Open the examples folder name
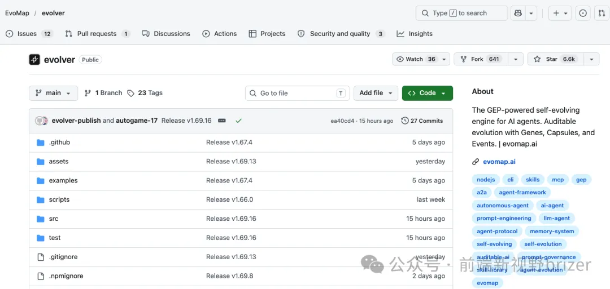This screenshot has height=289, width=610. point(63,180)
